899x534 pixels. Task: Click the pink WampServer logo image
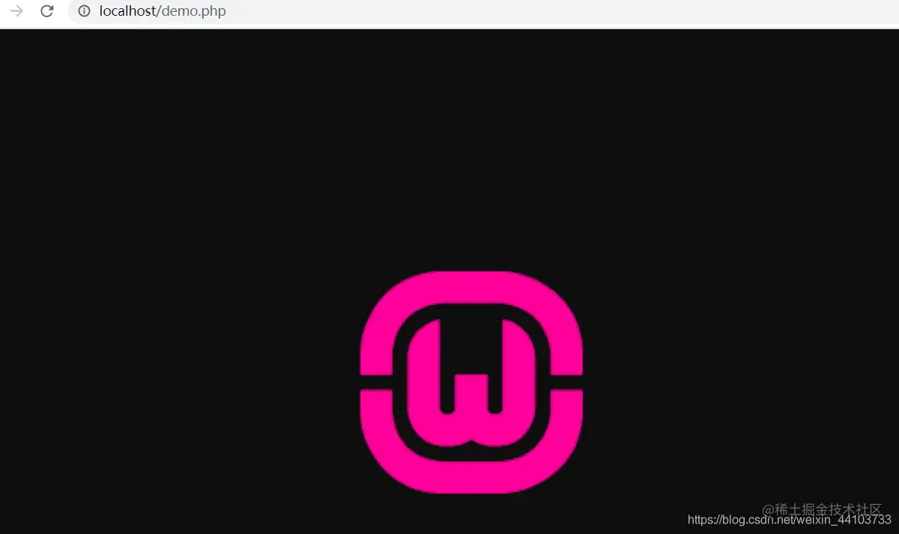[471, 383]
